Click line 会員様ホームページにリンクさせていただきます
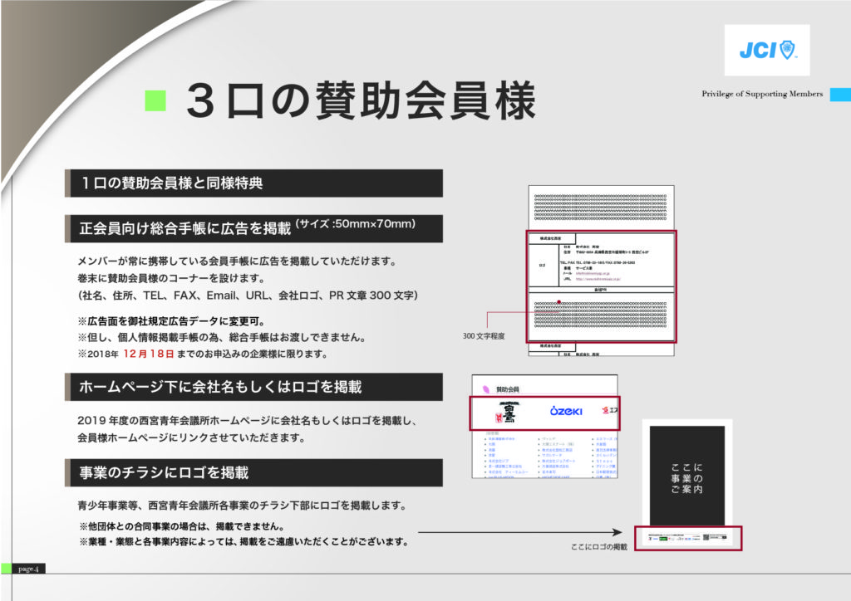The height and width of the screenshot is (601, 851). click(x=191, y=437)
